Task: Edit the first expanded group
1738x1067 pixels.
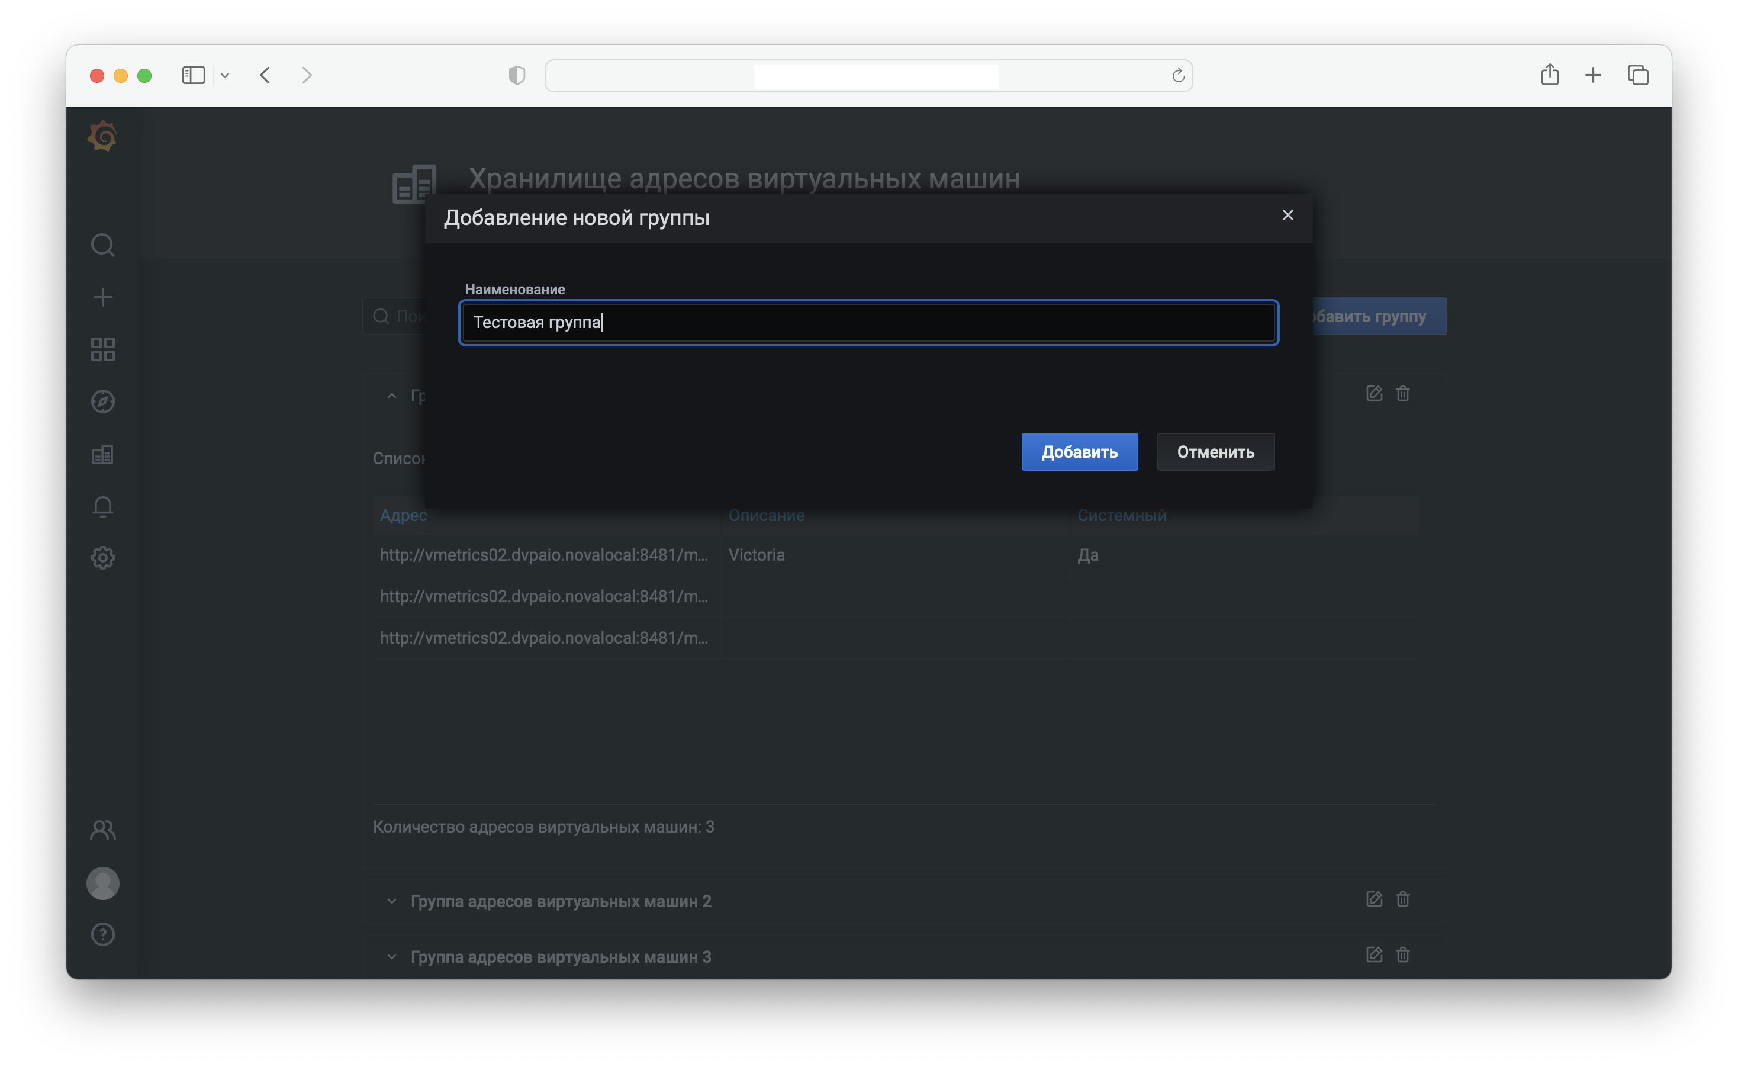Action: click(x=1374, y=394)
